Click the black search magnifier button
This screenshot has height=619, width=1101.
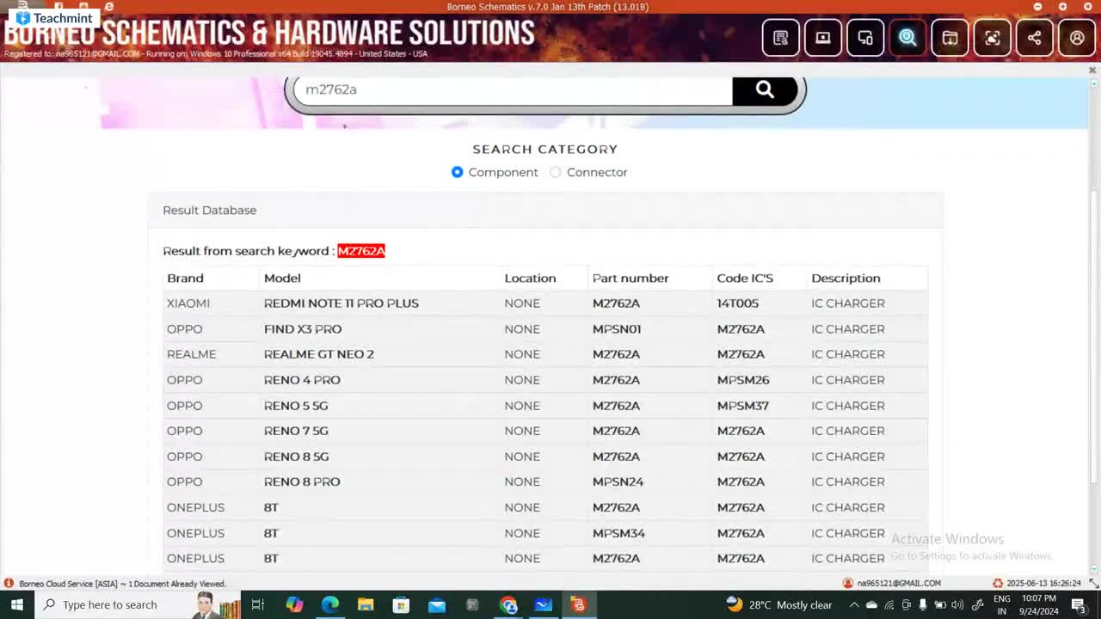765,90
